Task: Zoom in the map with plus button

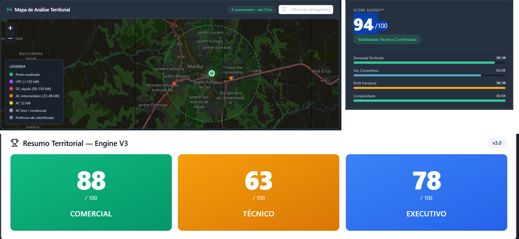Action: 10,28
